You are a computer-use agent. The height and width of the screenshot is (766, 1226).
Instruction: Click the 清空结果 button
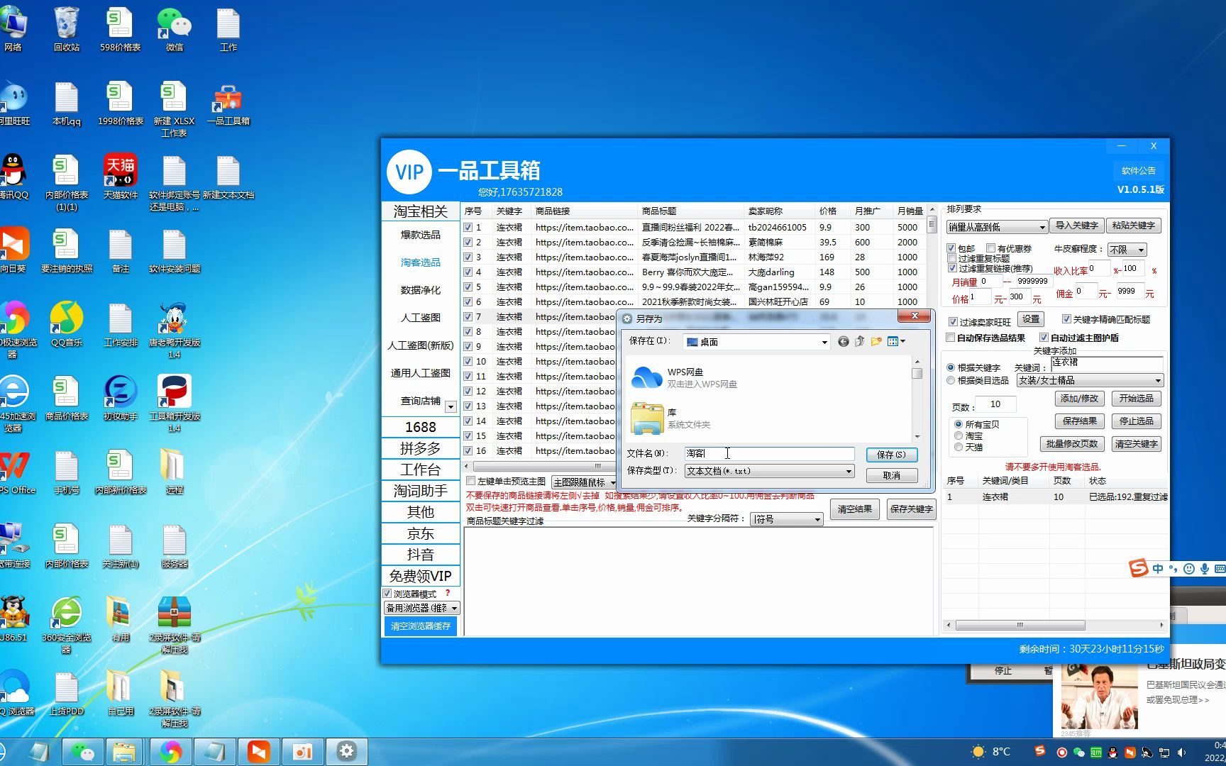point(854,509)
